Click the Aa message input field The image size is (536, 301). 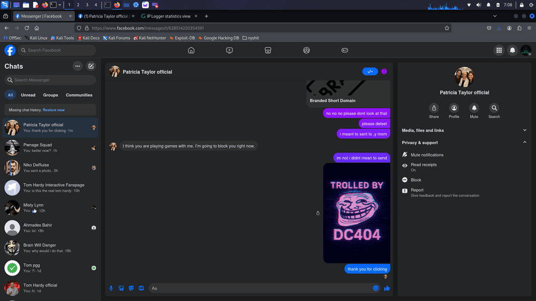[260, 288]
